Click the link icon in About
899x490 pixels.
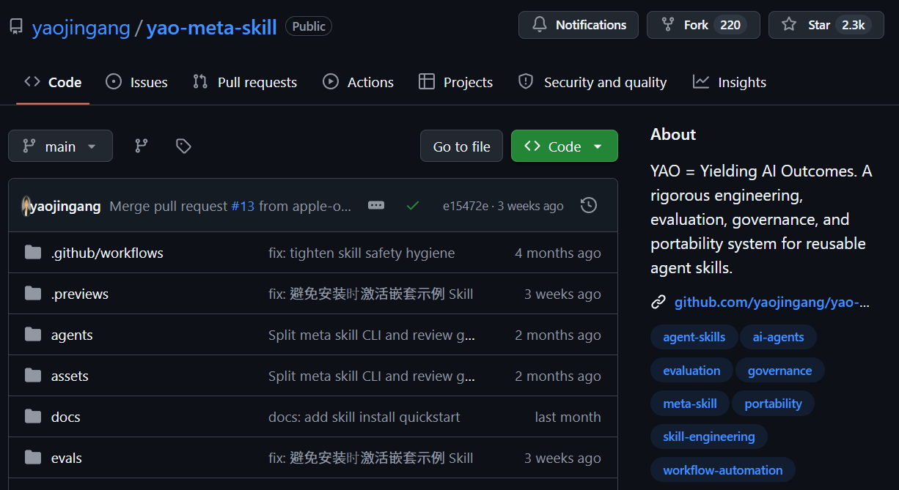click(x=658, y=302)
